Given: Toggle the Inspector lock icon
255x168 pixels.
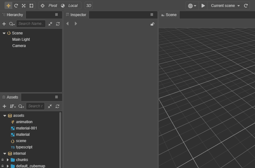Looking at the screenshot, I should (x=152, y=24).
